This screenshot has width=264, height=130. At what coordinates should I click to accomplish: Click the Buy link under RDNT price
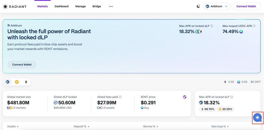click(x=147, y=108)
